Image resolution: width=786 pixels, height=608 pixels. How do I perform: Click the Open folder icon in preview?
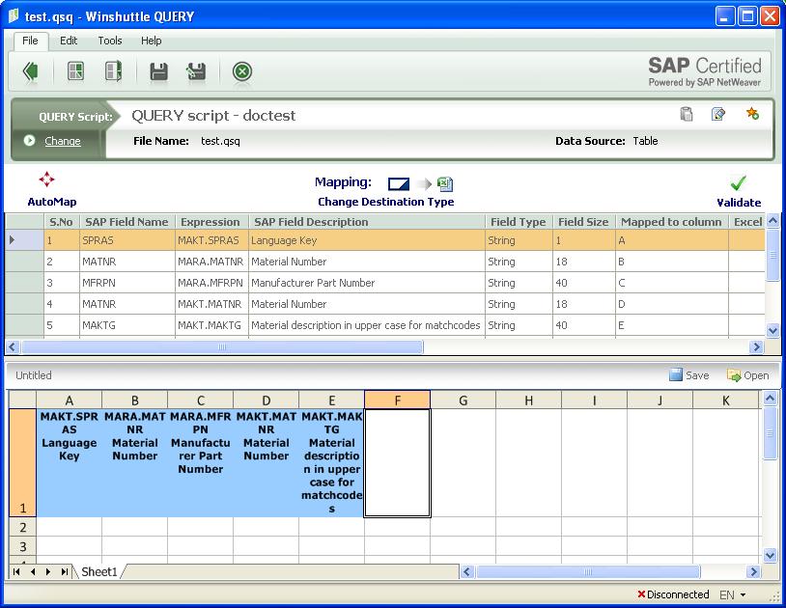pos(734,375)
